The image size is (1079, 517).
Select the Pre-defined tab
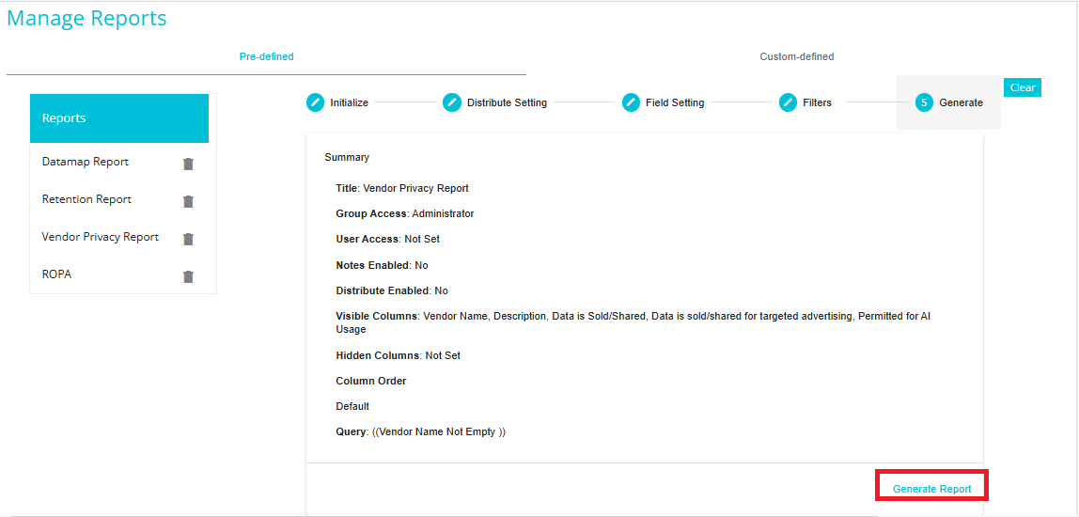(266, 57)
